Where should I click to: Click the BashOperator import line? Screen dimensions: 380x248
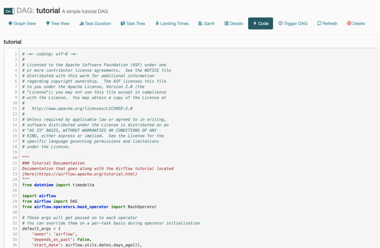[89, 206]
